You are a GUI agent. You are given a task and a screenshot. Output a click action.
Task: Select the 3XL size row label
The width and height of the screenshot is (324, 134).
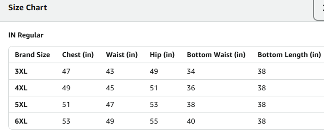[x=21, y=72]
